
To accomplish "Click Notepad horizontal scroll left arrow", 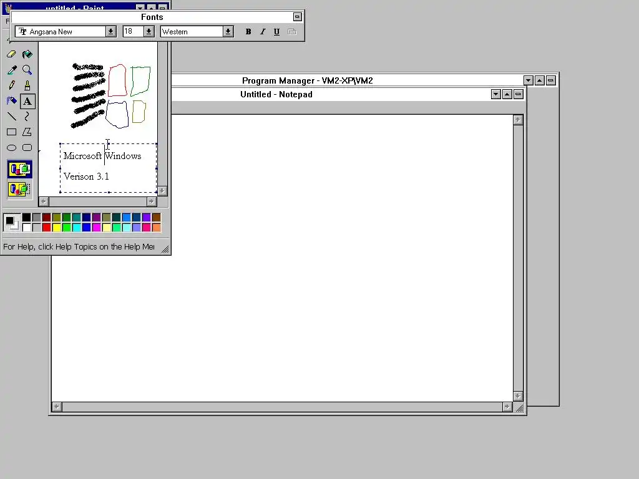I will pyautogui.click(x=57, y=407).
